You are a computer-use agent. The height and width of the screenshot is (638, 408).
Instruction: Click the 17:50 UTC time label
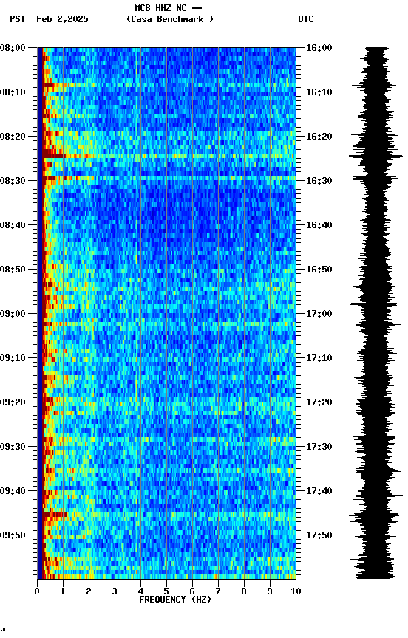[x=319, y=535]
